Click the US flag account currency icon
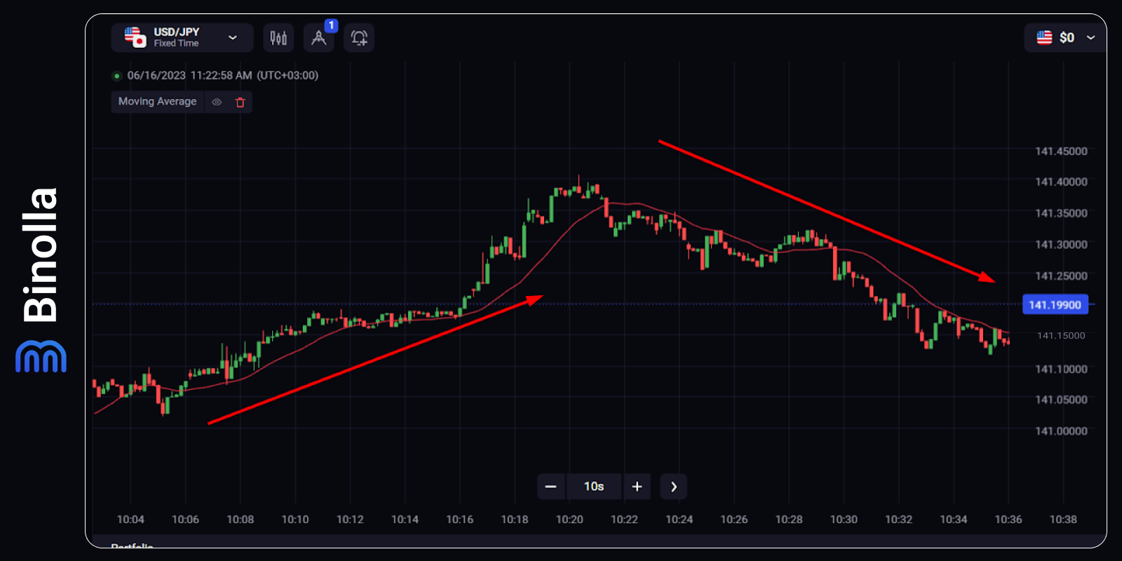Viewport: 1122px width, 561px height. coord(1044,37)
